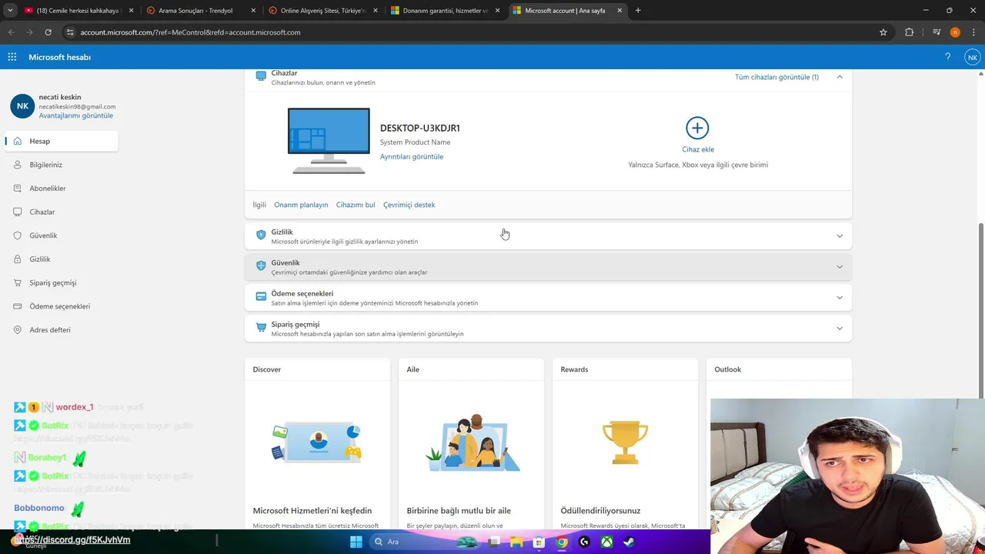Expand the Güvenlik section chevron
This screenshot has width=985, height=554.
[840, 267]
